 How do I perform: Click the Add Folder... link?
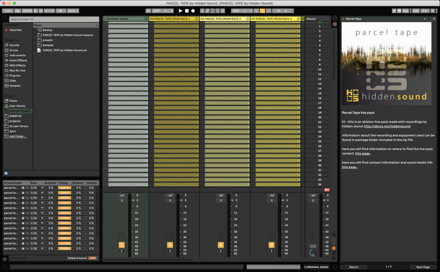[18, 136]
